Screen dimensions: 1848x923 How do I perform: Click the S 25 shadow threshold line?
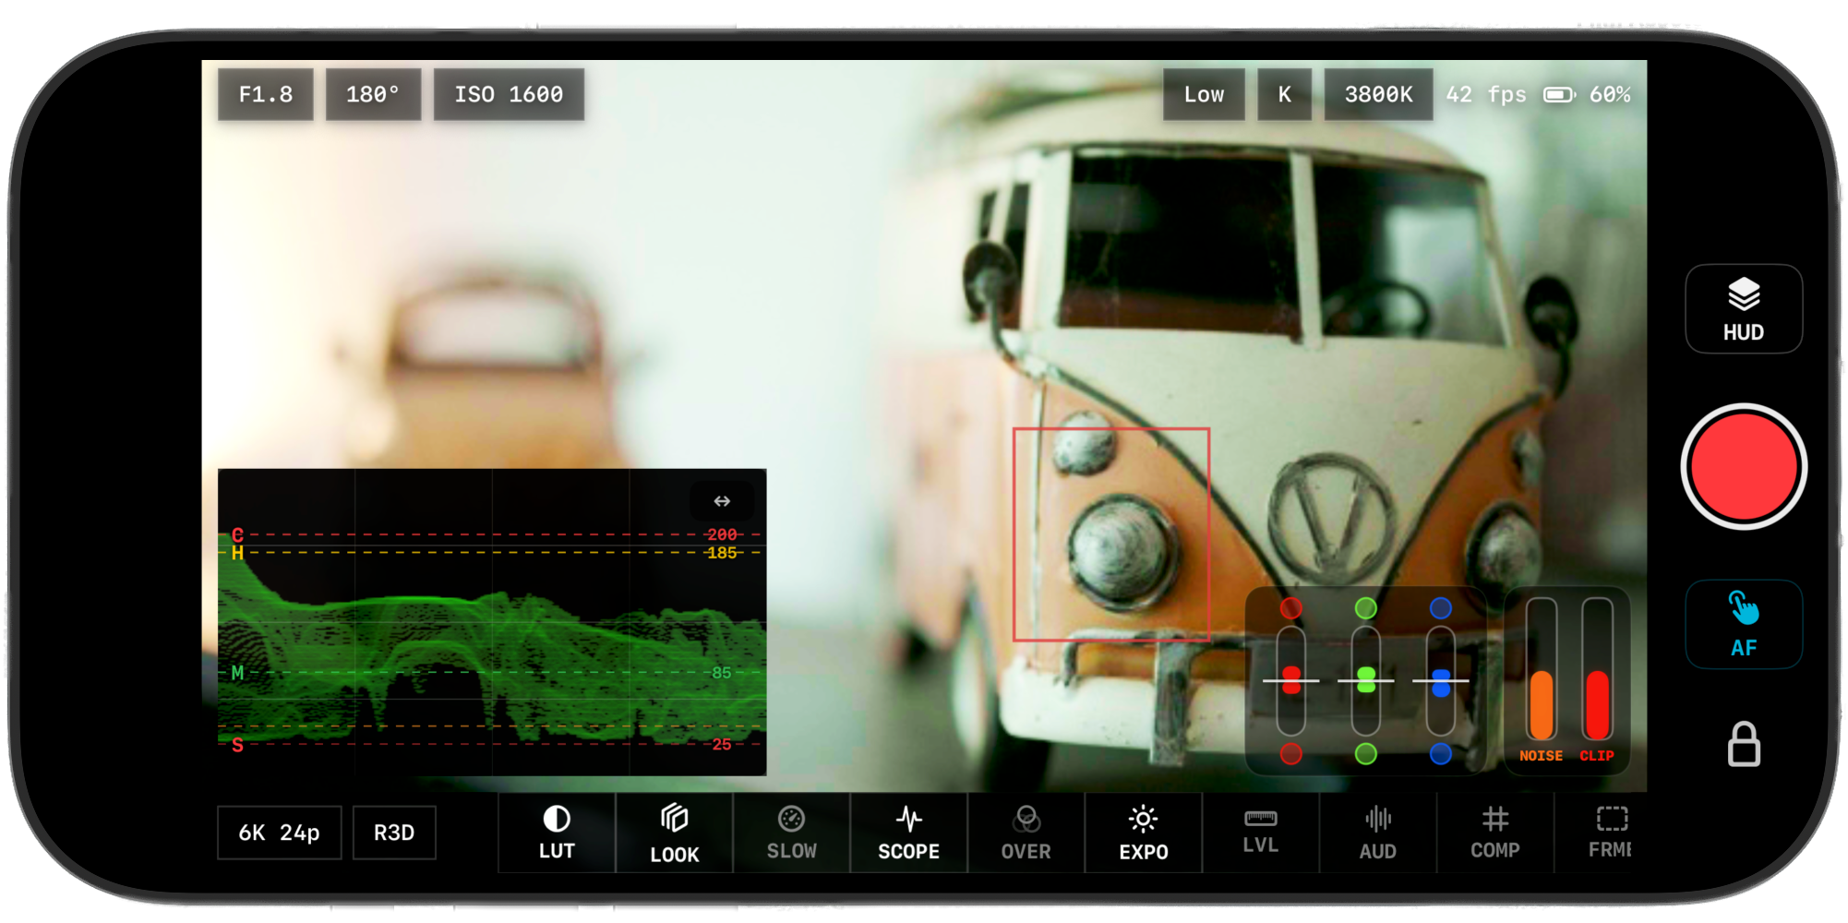pos(491,744)
